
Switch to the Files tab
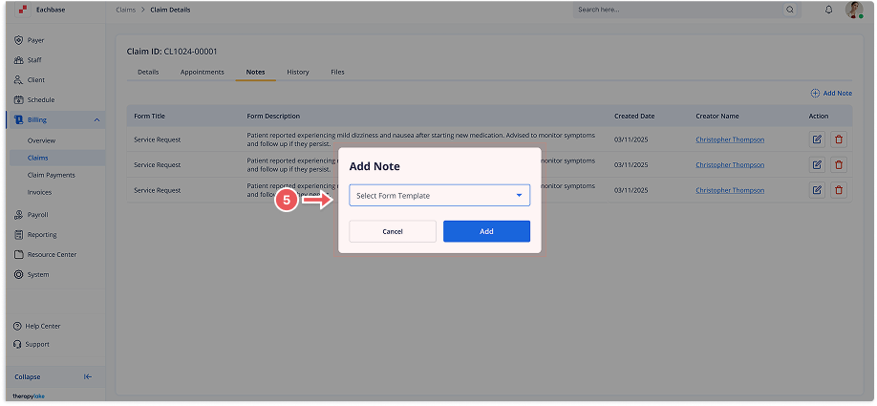click(337, 73)
